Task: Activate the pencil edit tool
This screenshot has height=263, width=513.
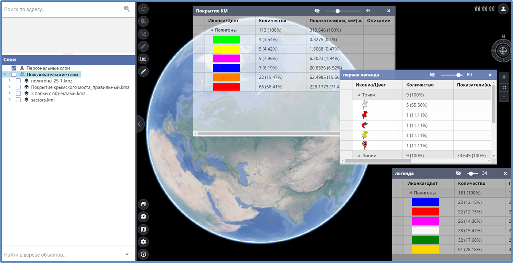Action: point(143,47)
